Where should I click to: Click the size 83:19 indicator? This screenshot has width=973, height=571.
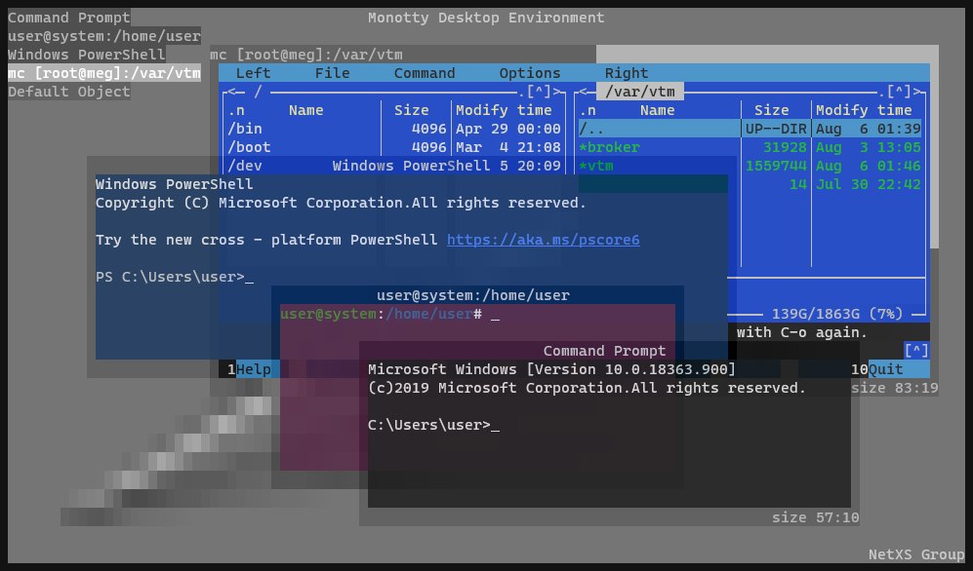point(894,389)
